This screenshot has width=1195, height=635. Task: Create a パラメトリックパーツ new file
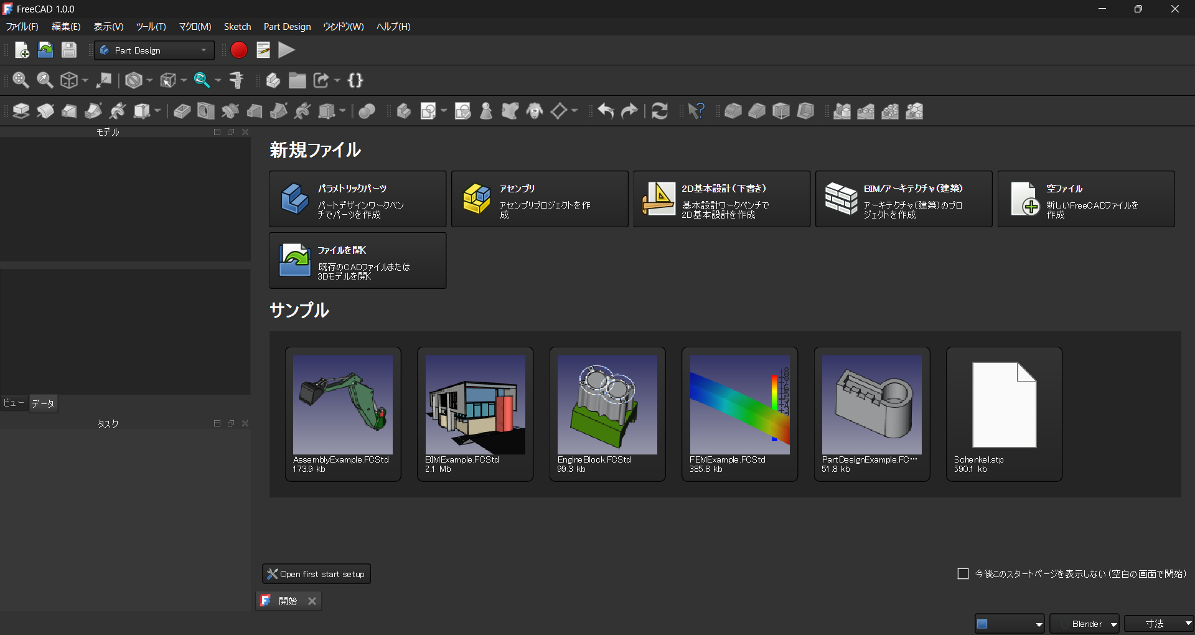click(358, 199)
